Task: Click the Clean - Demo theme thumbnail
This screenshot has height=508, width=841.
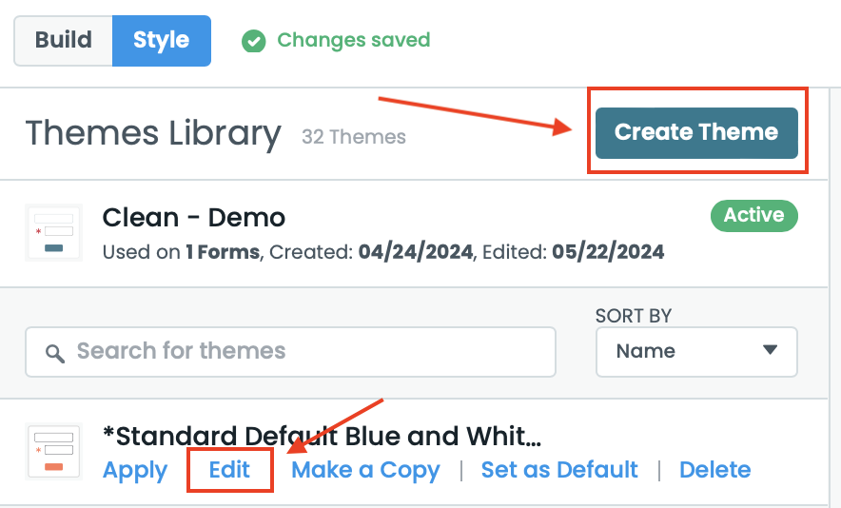Action: (x=53, y=233)
